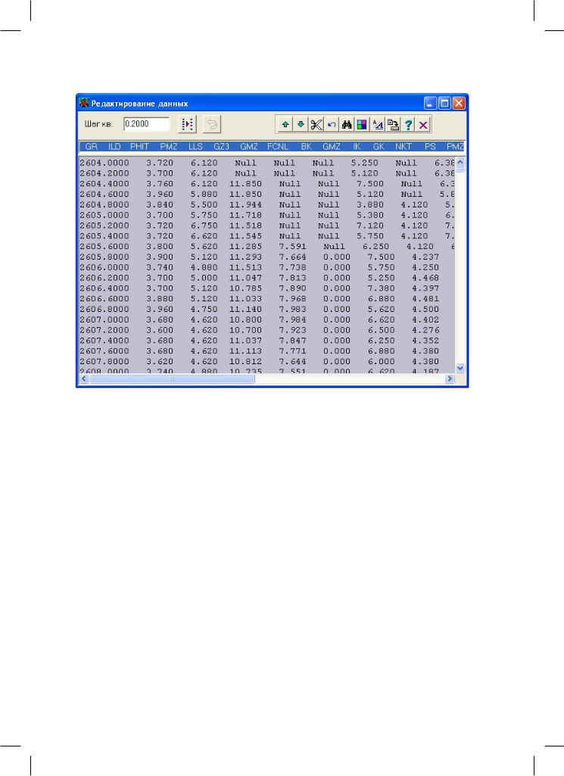The height and width of the screenshot is (776, 564).
Task: Select the IK column header
Action: [357, 146]
